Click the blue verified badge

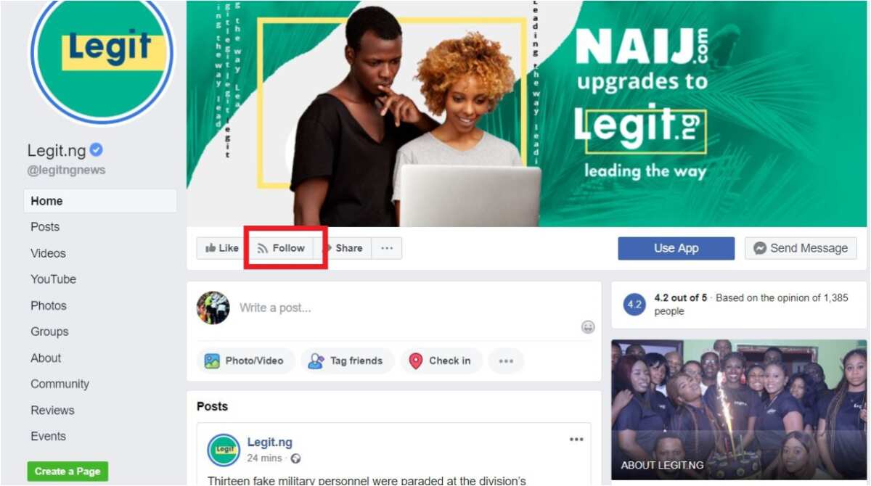coord(97,150)
